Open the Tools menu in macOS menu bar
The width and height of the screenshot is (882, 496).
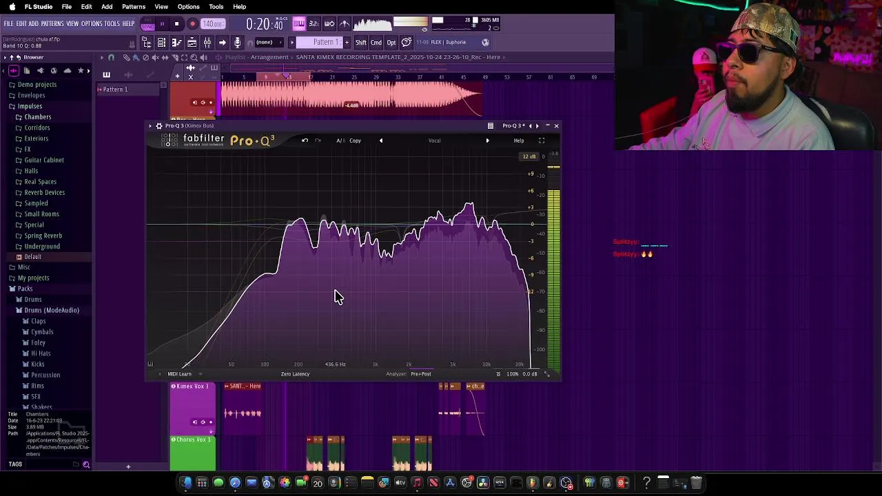point(216,7)
